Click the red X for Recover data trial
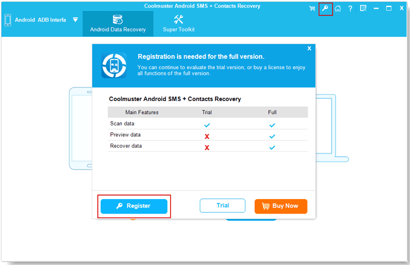Image resolution: width=410 pixels, height=265 pixels. pyautogui.click(x=207, y=148)
